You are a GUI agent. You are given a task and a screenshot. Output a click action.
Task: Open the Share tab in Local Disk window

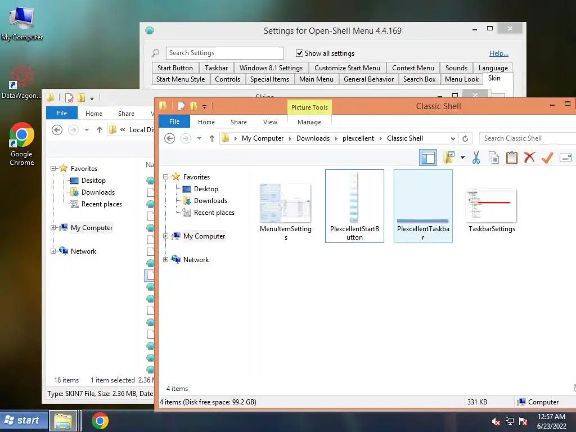point(126,114)
